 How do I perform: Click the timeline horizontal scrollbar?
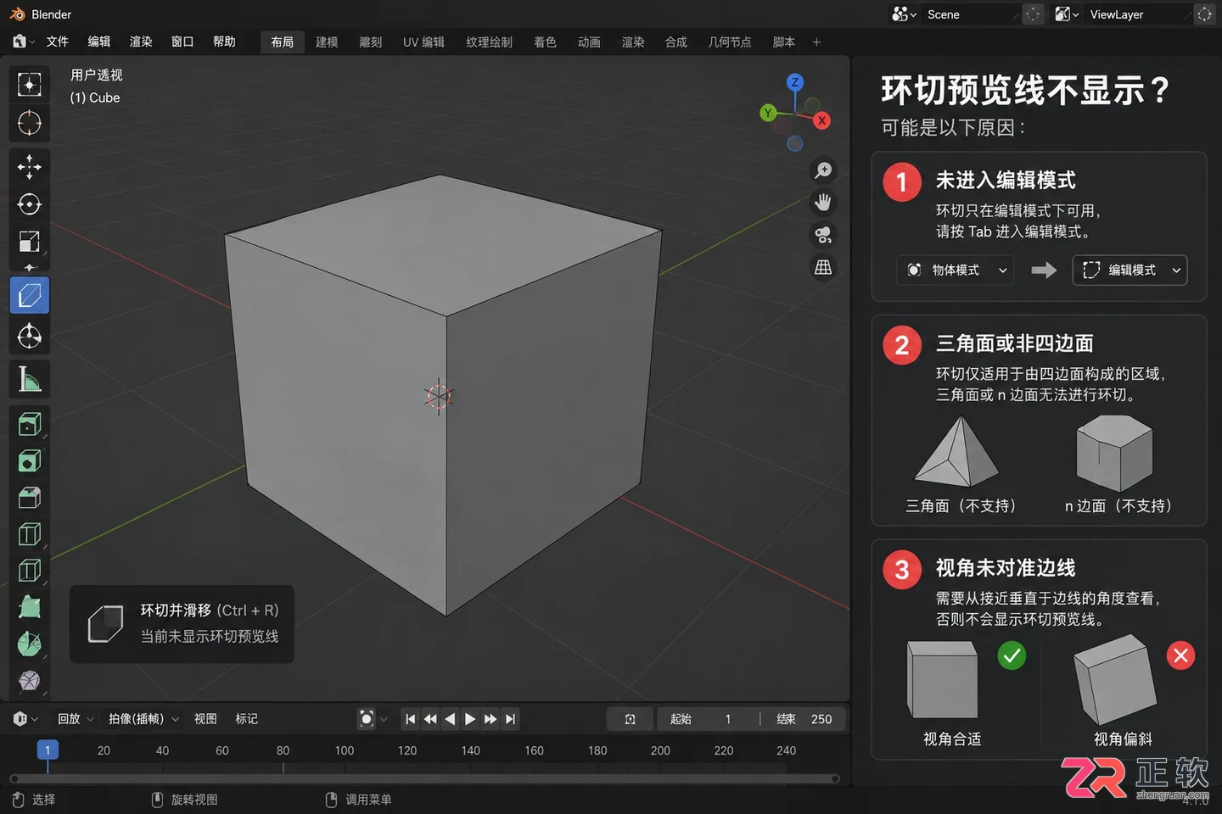424,778
